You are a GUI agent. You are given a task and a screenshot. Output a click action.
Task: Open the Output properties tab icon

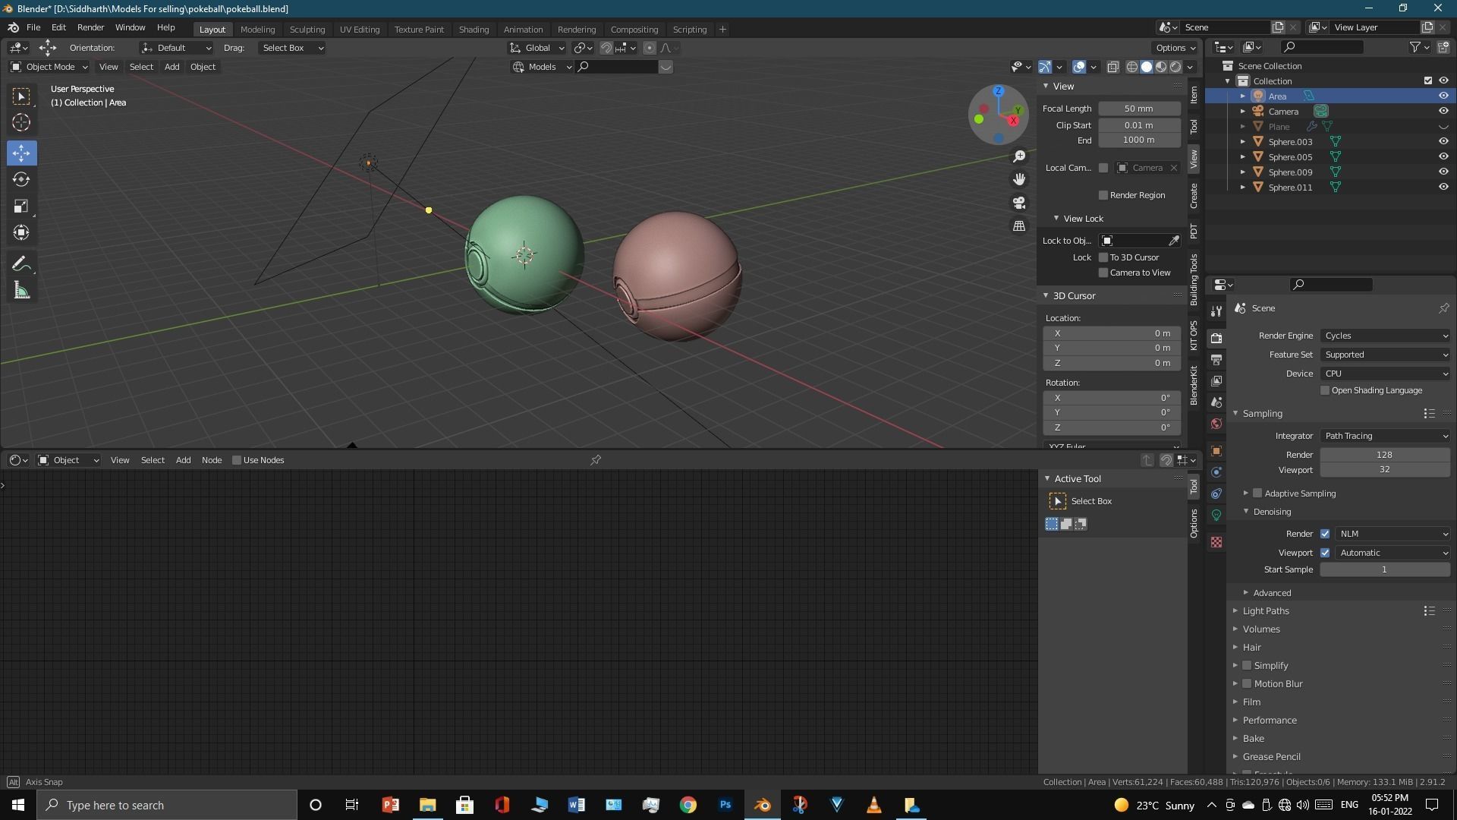pyautogui.click(x=1216, y=360)
